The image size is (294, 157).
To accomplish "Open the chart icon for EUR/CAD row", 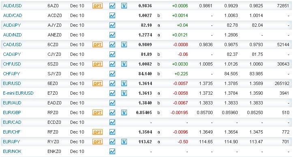I will 112,122.
